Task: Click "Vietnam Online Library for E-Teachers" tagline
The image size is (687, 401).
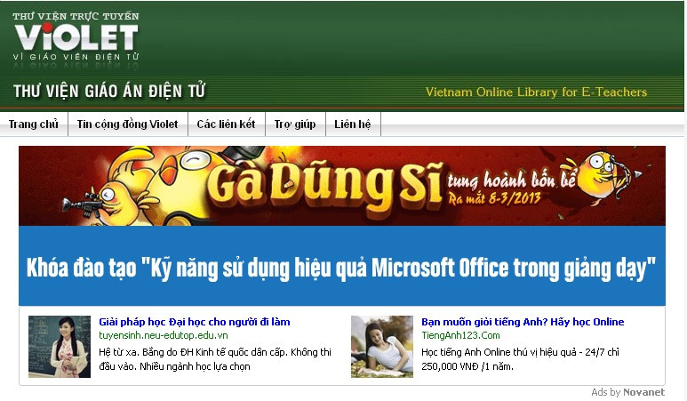Action: [x=536, y=92]
